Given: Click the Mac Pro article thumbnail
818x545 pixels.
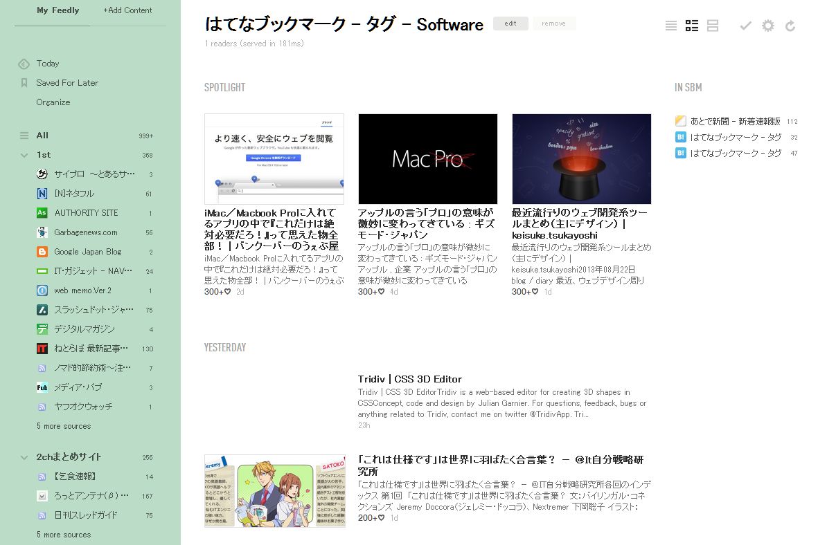Looking at the screenshot, I should [428, 159].
